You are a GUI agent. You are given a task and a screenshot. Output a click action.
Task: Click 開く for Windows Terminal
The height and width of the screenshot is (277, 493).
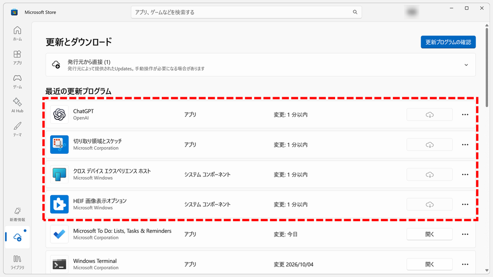pos(429,264)
